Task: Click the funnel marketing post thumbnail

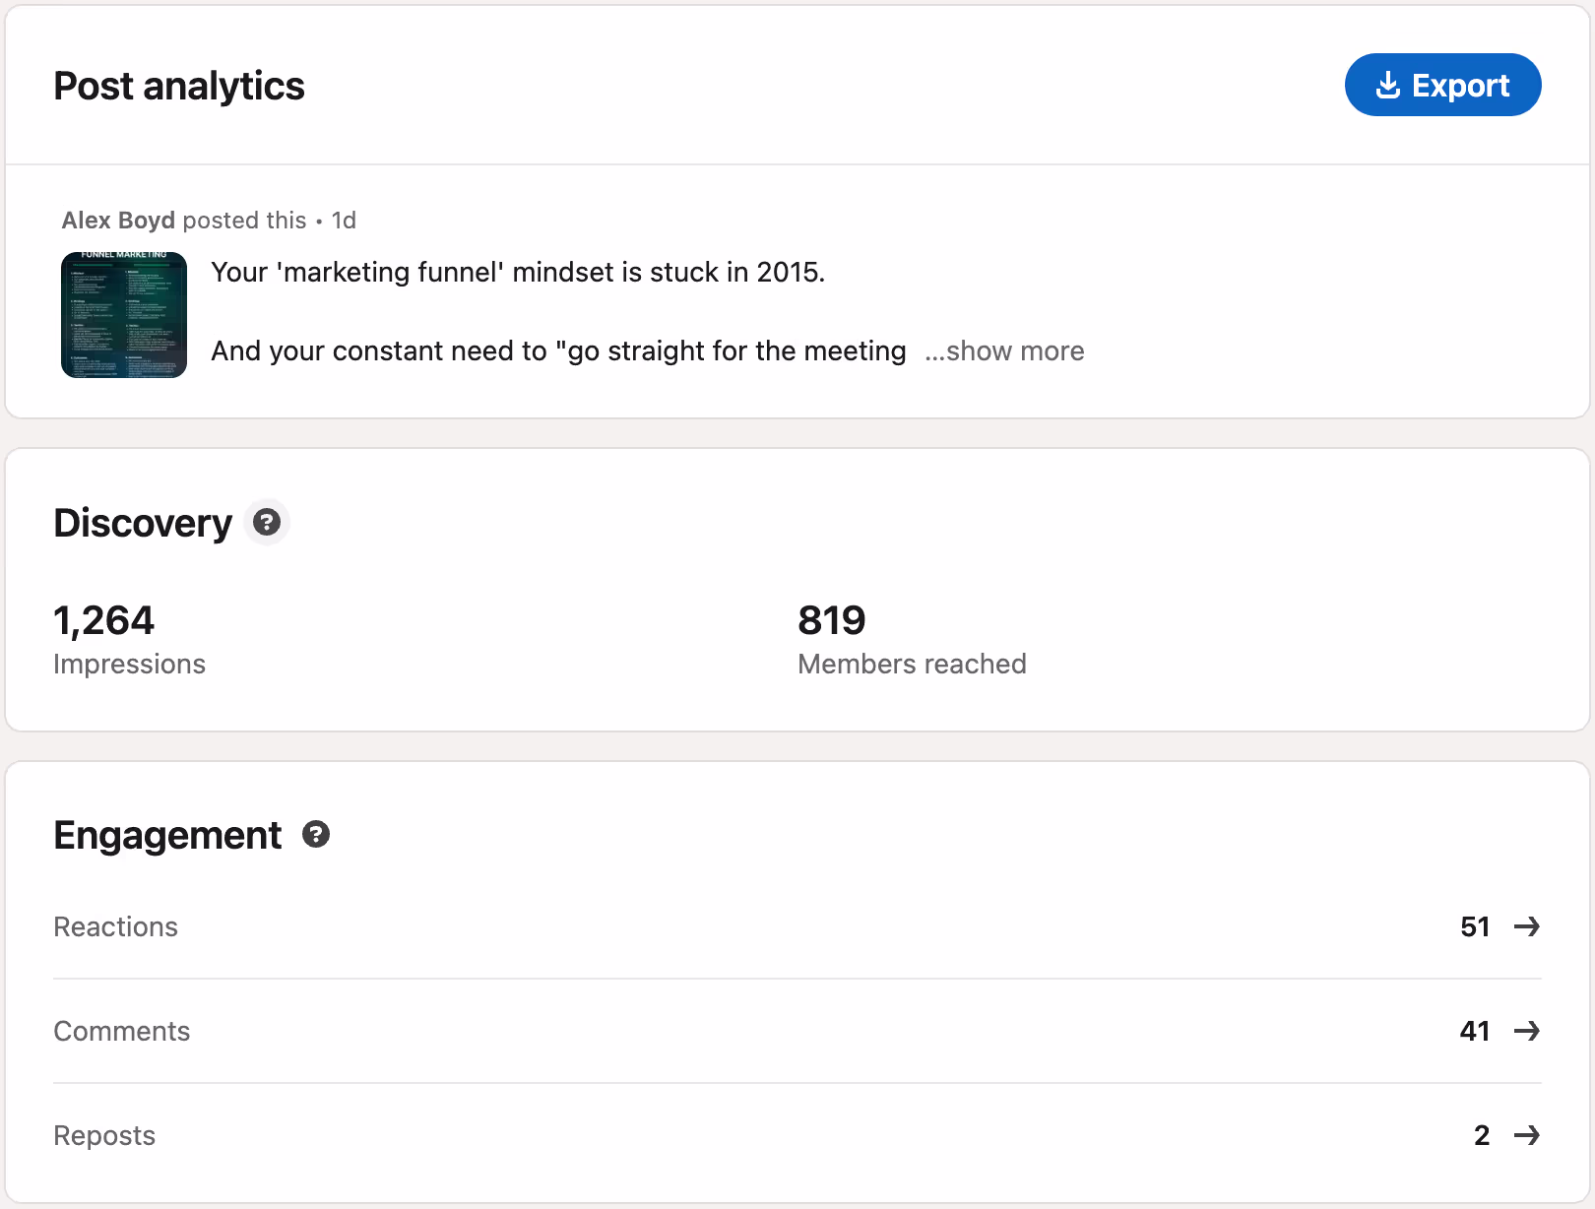Action: pos(123,315)
